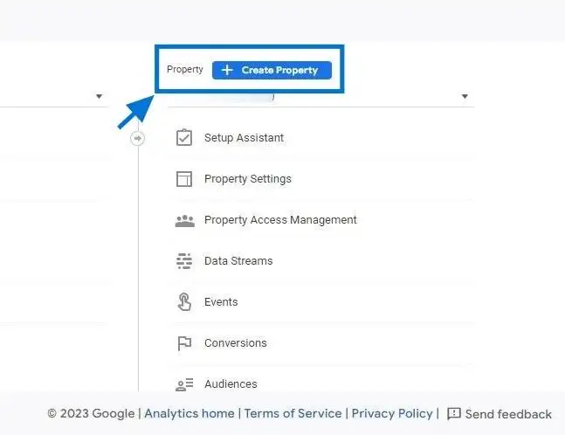
Task: Open the Privacy Policy link
Action: 392,413
